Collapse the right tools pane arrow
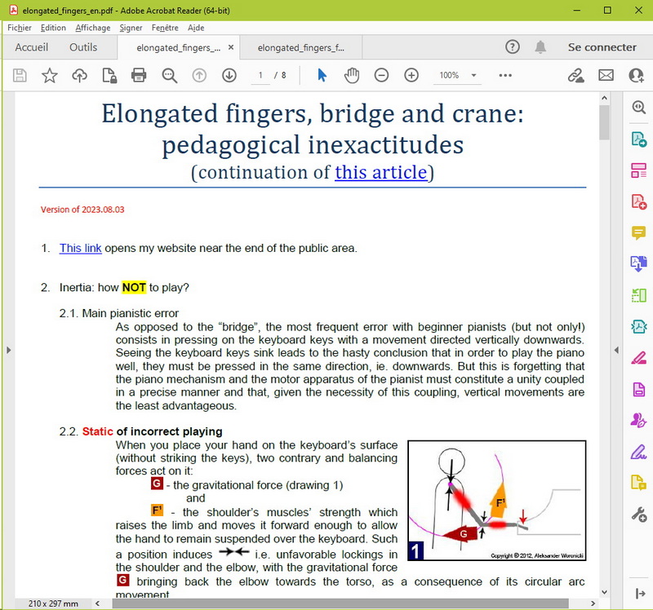 pyautogui.click(x=617, y=350)
